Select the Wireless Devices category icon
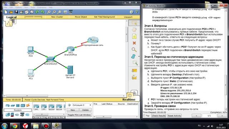 click(x=23, y=105)
